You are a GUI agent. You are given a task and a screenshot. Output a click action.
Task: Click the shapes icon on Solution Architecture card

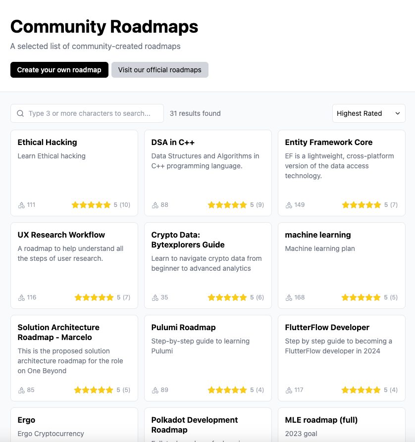(x=21, y=390)
